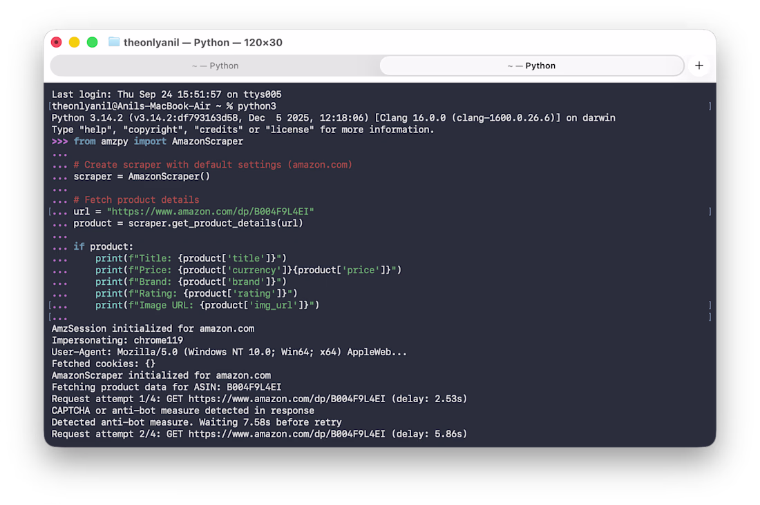760x505 pixels.
Task: Click the python3 command prompt line
Action: click(x=164, y=106)
